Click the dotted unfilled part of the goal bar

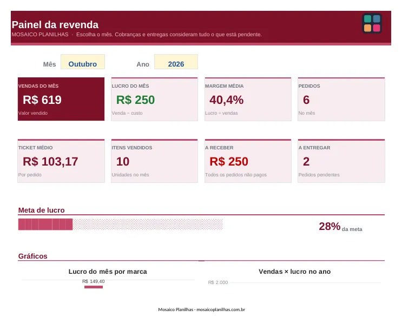(148, 225)
